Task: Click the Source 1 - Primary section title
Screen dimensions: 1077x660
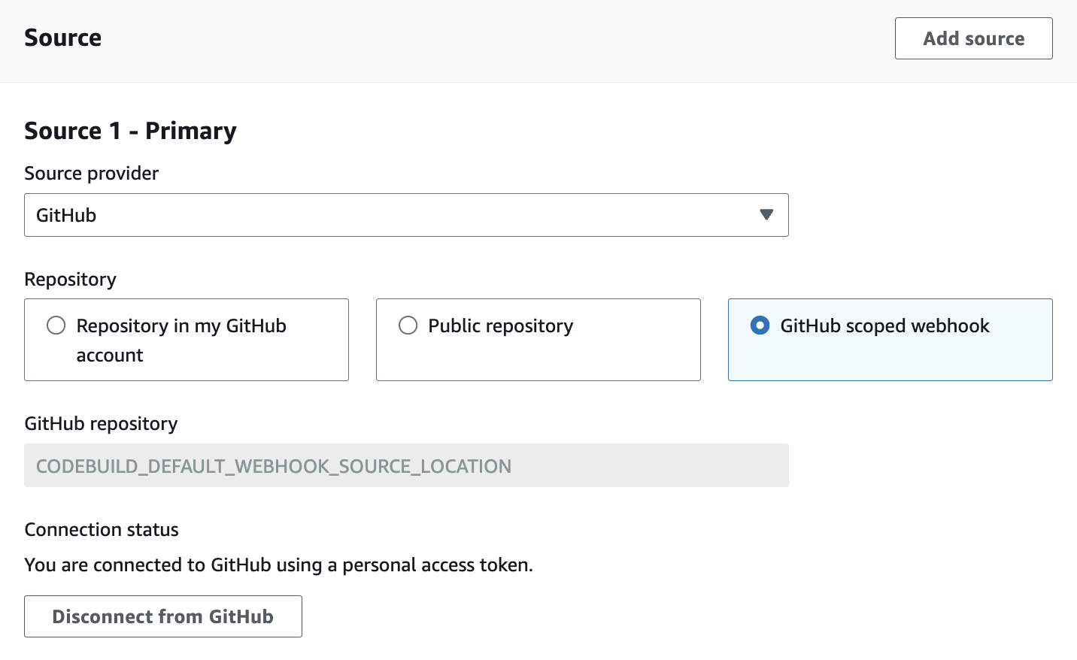Action: (x=130, y=130)
